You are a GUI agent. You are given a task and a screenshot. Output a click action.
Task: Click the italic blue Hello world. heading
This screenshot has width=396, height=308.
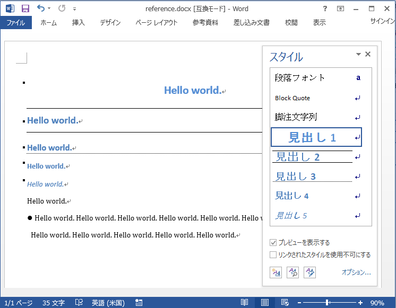(46, 184)
